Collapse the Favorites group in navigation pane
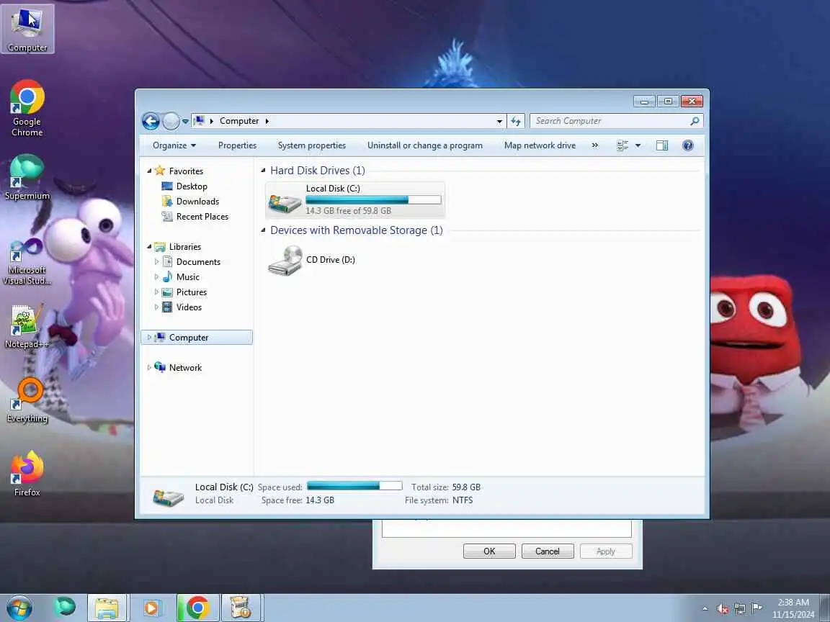Screen dimensions: 830x622 [149, 171]
